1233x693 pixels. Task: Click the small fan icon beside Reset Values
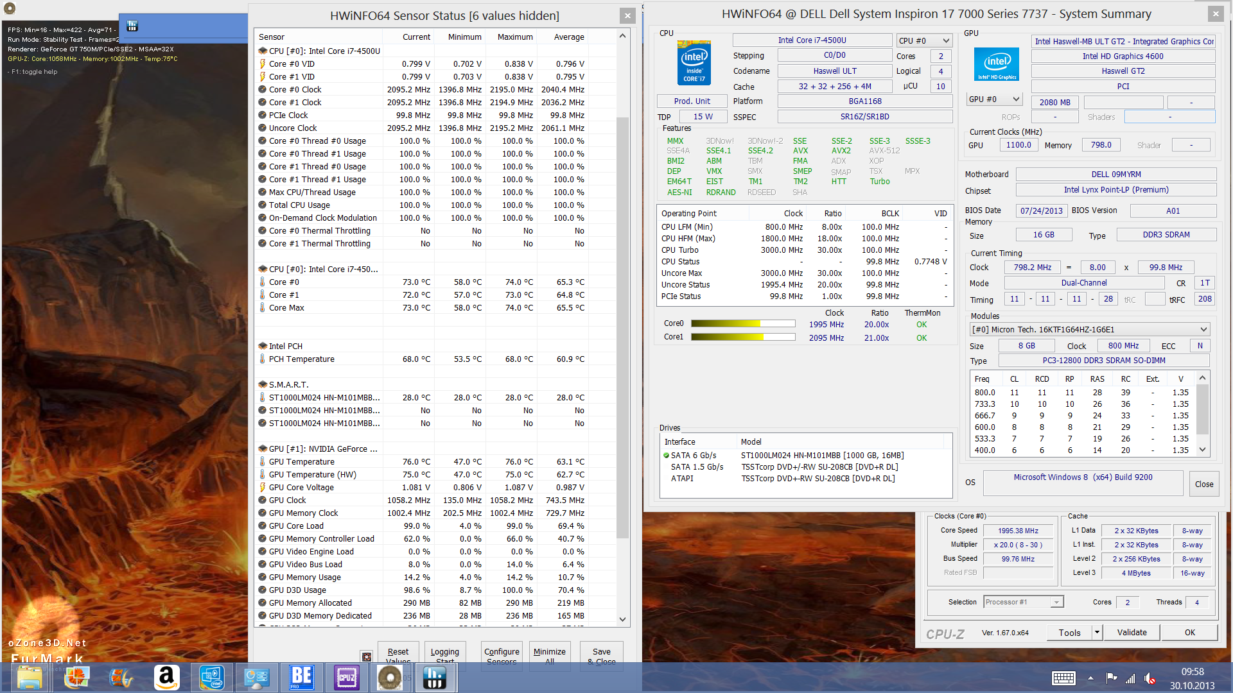point(367,656)
